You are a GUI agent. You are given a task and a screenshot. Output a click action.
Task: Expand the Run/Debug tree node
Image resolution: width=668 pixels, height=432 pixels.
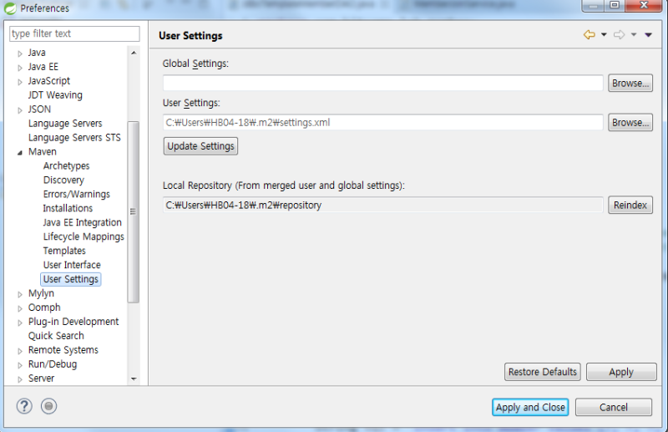pos(19,365)
